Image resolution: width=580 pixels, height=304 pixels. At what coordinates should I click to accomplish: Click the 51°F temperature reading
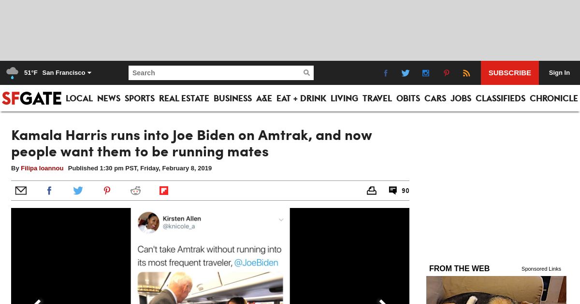[31, 73]
